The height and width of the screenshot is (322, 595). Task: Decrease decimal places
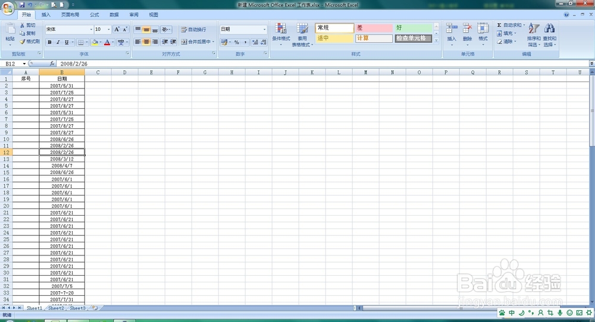click(x=263, y=42)
